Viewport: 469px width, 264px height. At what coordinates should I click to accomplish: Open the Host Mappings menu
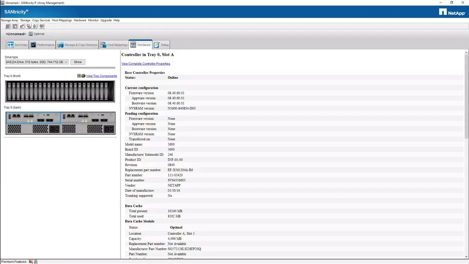[x=62, y=21]
